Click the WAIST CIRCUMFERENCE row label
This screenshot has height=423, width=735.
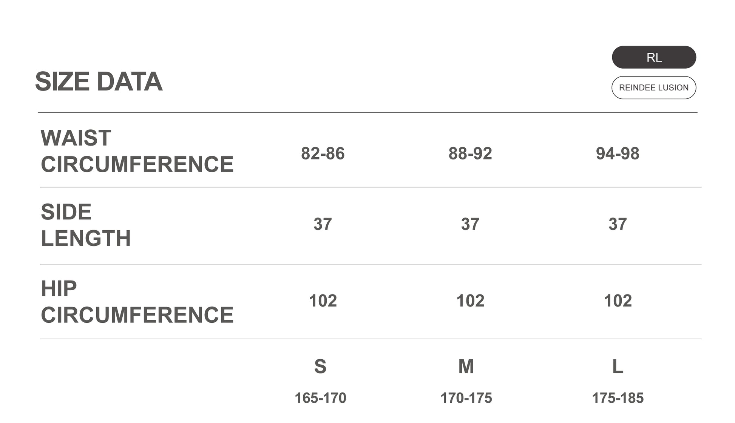(x=137, y=151)
